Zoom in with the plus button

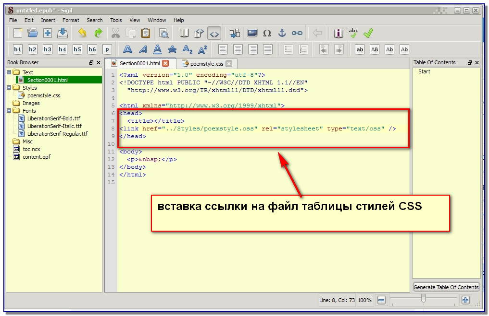click(465, 300)
